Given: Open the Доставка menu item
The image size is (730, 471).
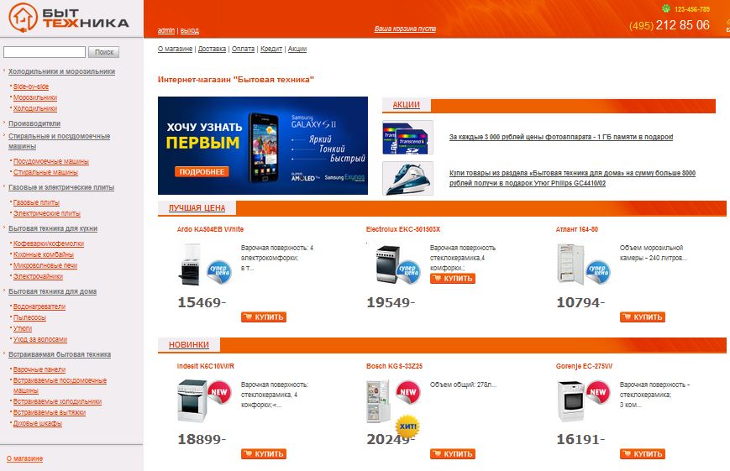Looking at the screenshot, I should pyautogui.click(x=212, y=49).
